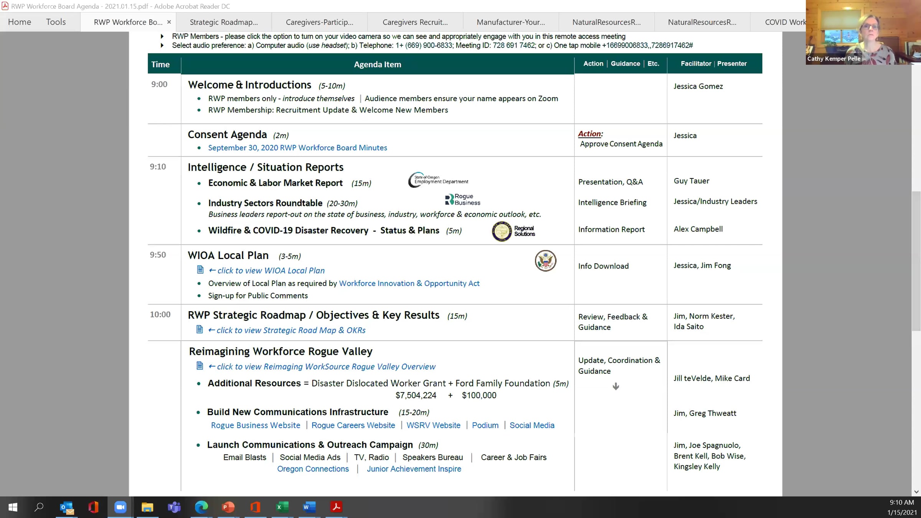Open Word from the taskbar
Viewport: 921px width, 518px height.
309,507
